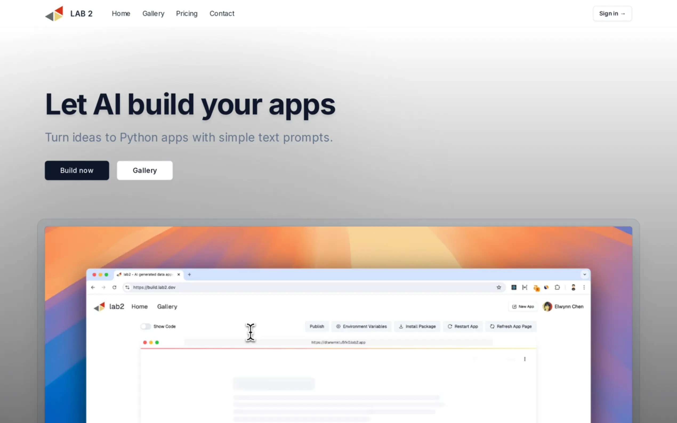The width and height of the screenshot is (677, 423).
Task: Open the app preview kebab menu
Action: pyautogui.click(x=525, y=359)
